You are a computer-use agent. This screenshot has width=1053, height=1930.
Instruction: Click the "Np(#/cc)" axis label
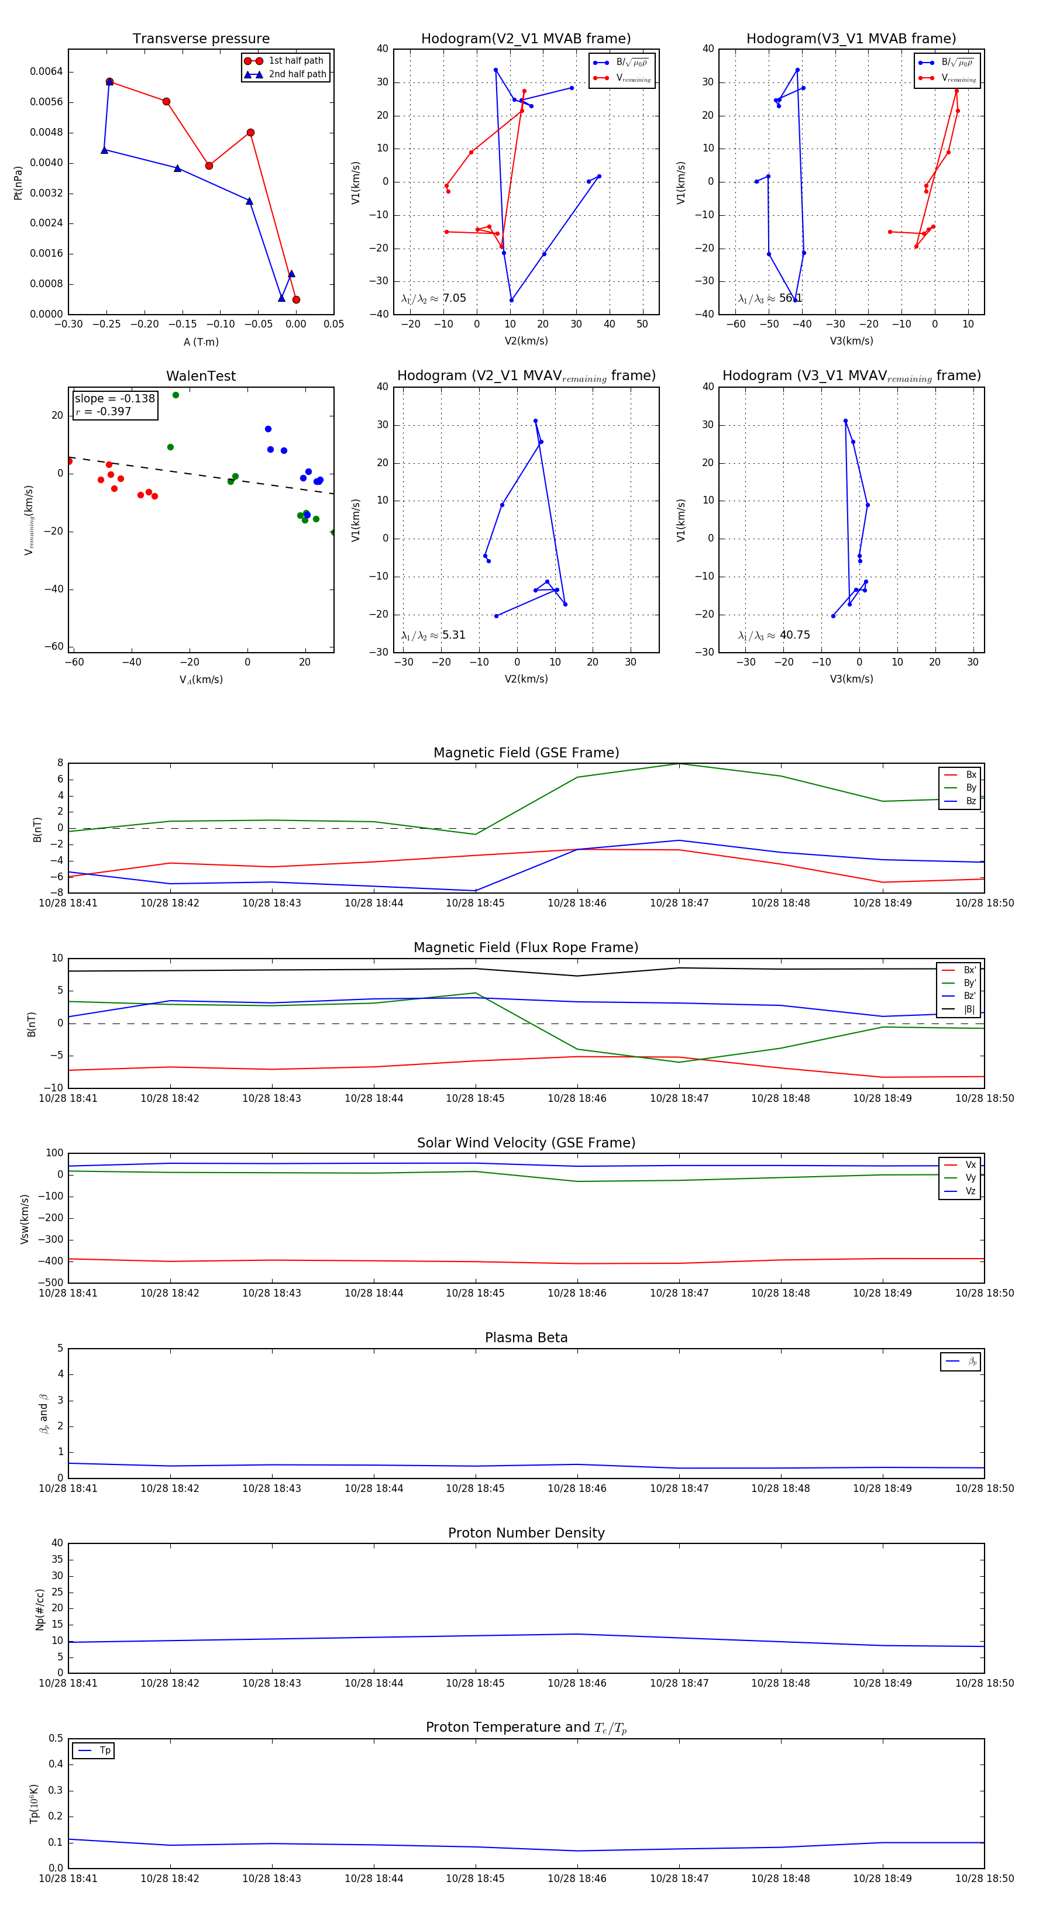pos(40,1610)
